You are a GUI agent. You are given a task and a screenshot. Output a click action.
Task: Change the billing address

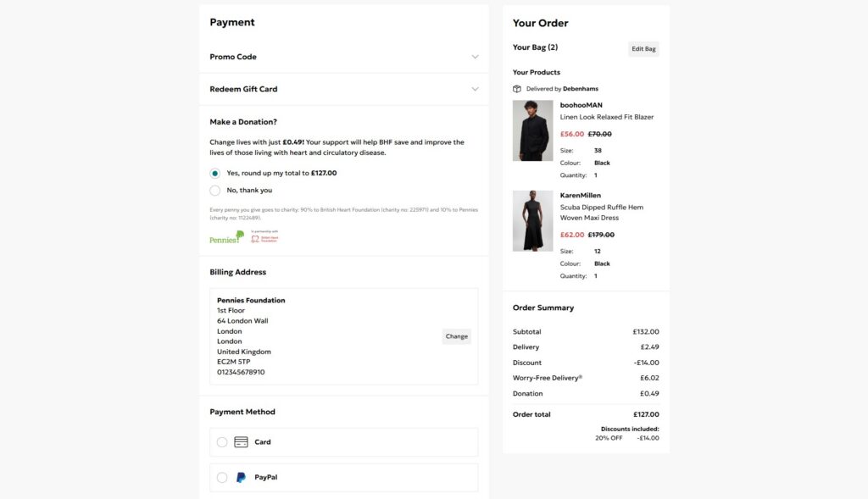pos(456,336)
